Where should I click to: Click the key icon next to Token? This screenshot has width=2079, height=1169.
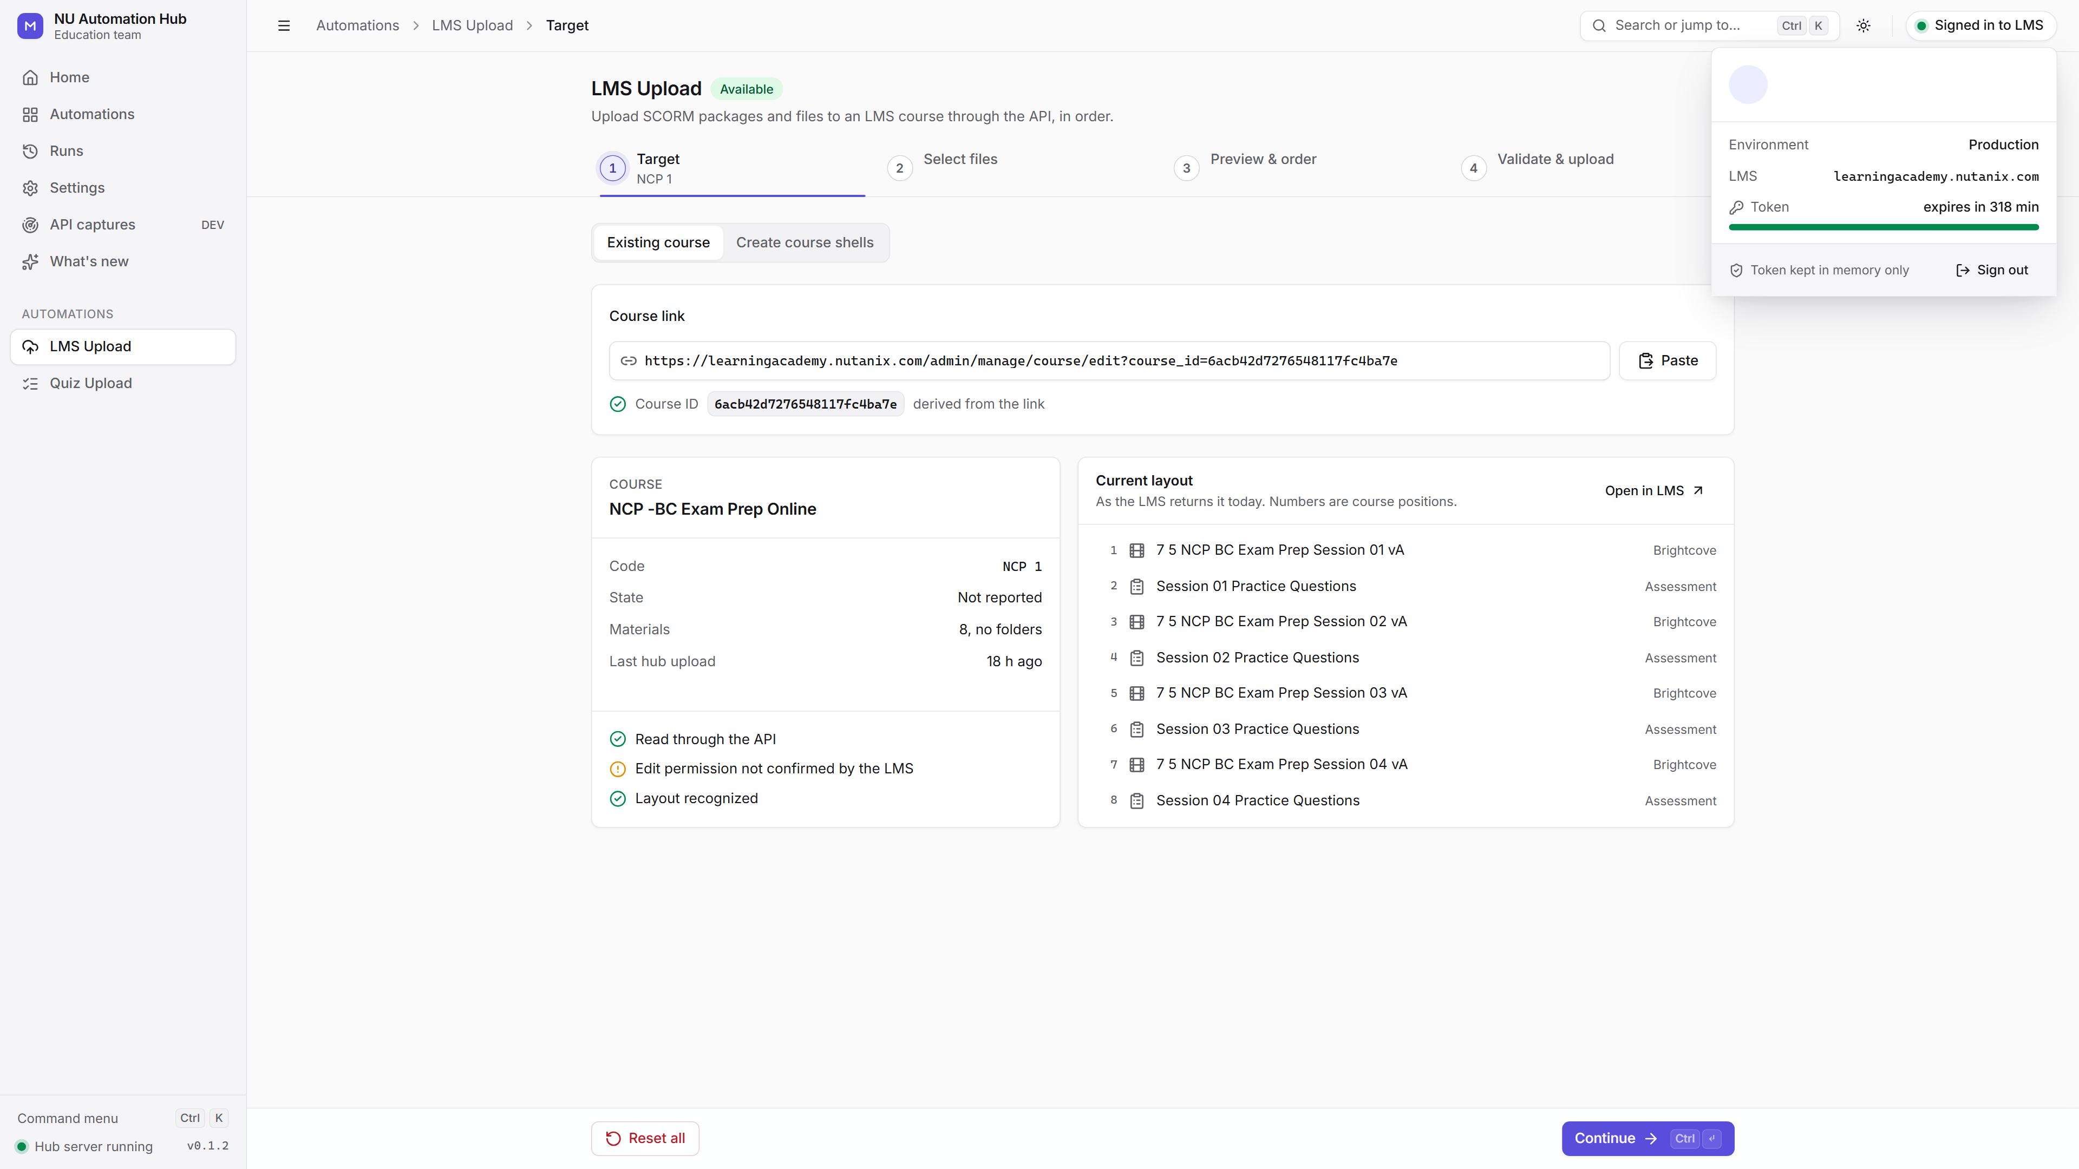click(x=1737, y=207)
